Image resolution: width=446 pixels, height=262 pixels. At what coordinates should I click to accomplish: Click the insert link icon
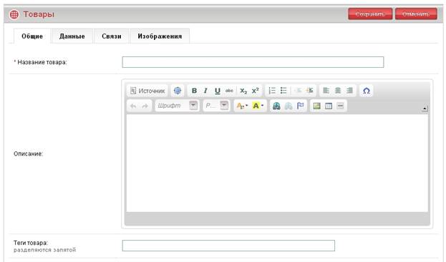pyautogui.click(x=276, y=106)
